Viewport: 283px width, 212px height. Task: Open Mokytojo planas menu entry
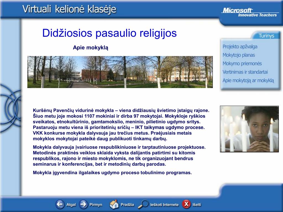(239, 55)
